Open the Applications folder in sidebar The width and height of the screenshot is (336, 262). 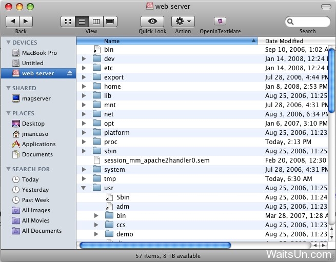(x=38, y=144)
